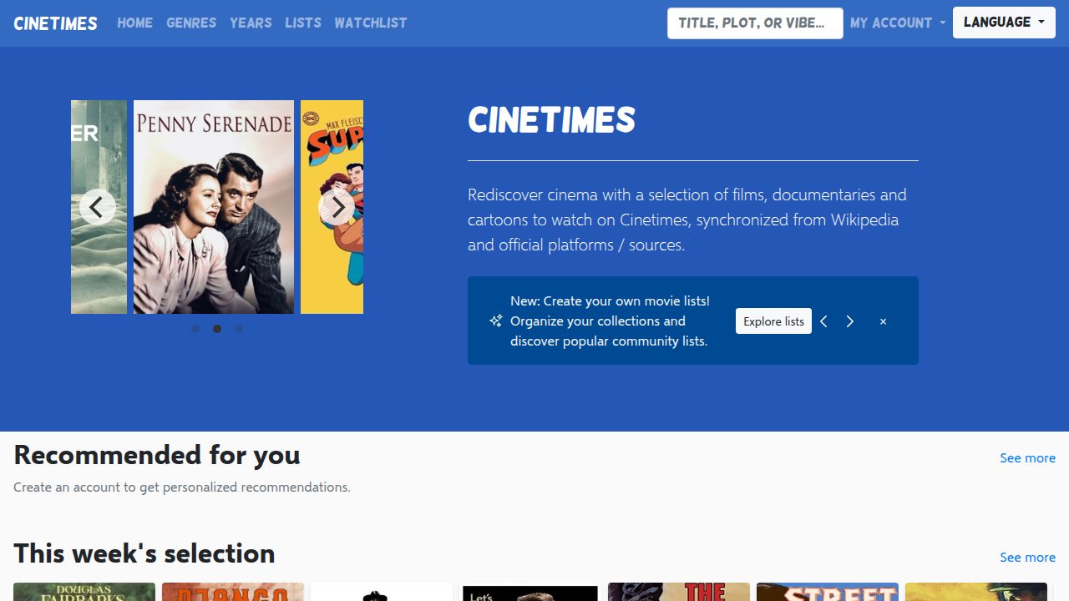The image size is (1069, 601).
Task: Go to the Home menu item
Action: pos(134,23)
